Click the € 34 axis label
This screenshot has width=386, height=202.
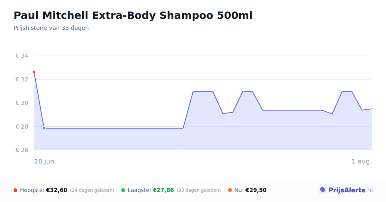(22, 56)
